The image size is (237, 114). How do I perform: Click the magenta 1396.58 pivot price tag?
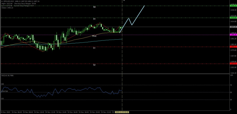point(233,35)
